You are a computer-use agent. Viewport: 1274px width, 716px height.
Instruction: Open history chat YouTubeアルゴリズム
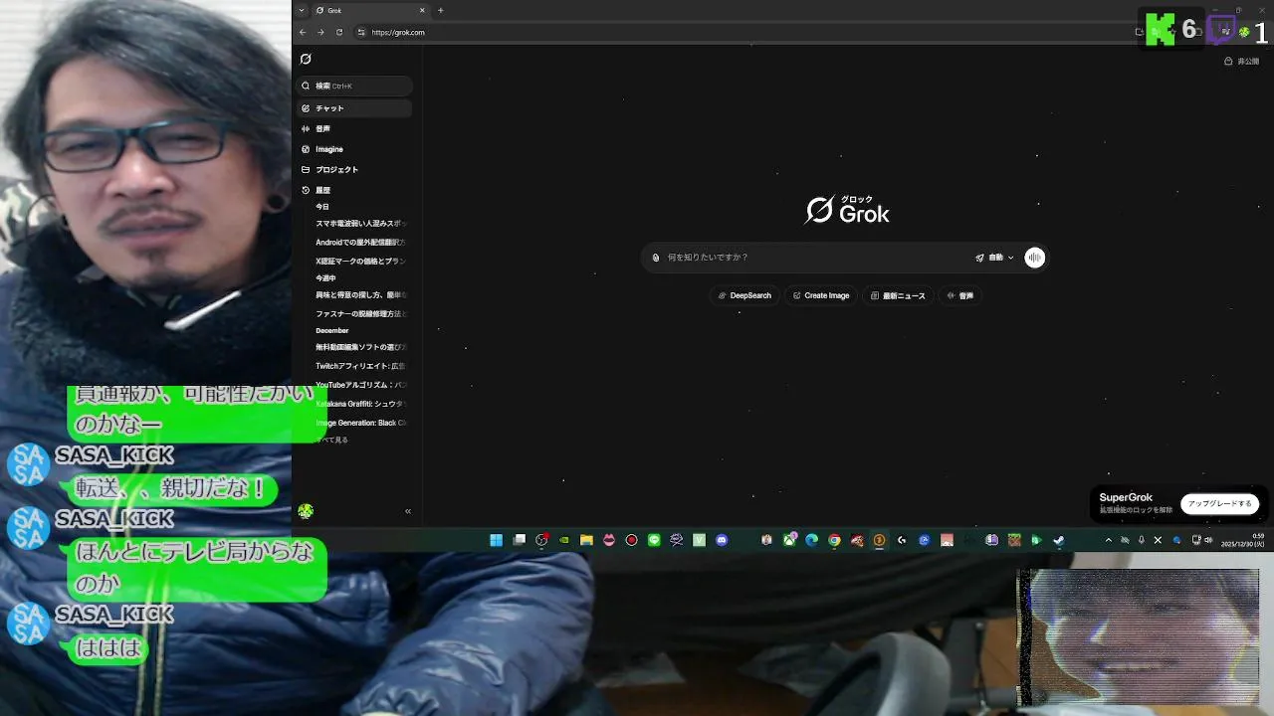coord(360,385)
